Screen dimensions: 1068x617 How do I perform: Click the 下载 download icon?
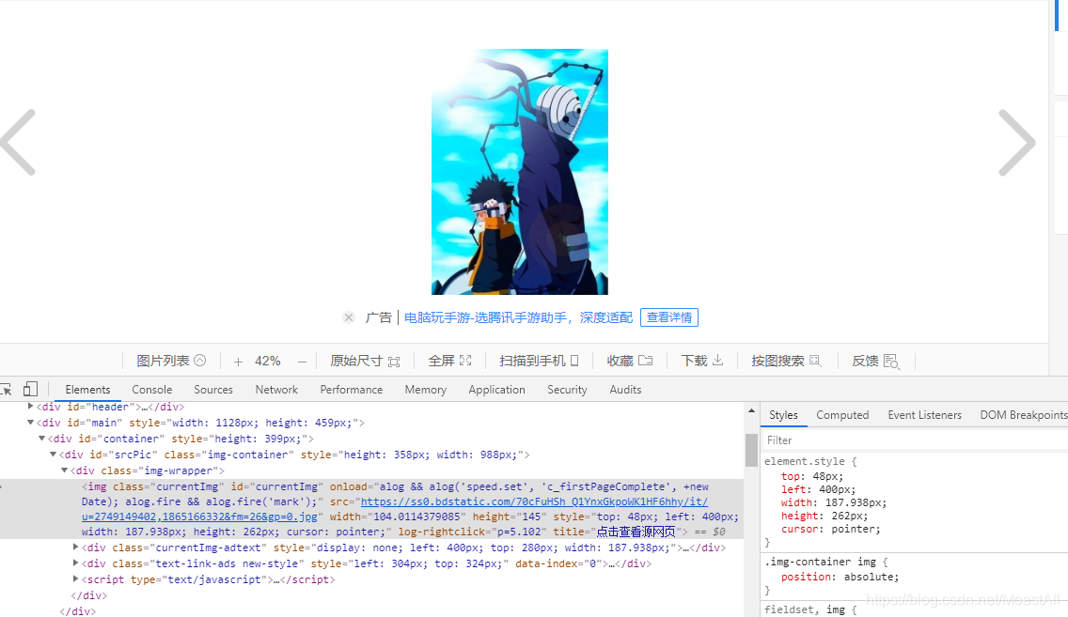tap(718, 360)
